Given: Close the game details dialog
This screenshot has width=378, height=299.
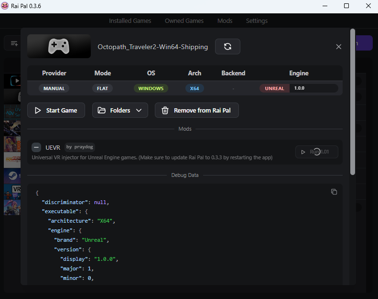Looking at the screenshot, I should point(338,47).
